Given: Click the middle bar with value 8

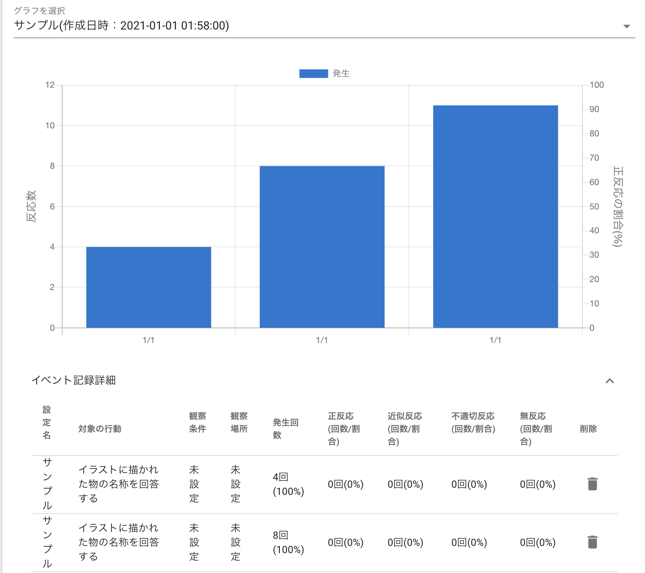Looking at the screenshot, I should (x=322, y=247).
